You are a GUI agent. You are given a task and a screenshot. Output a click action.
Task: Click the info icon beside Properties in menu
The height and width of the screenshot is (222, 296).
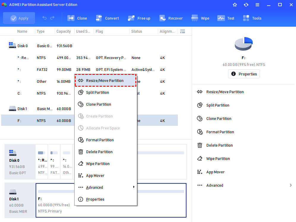coord(81,199)
